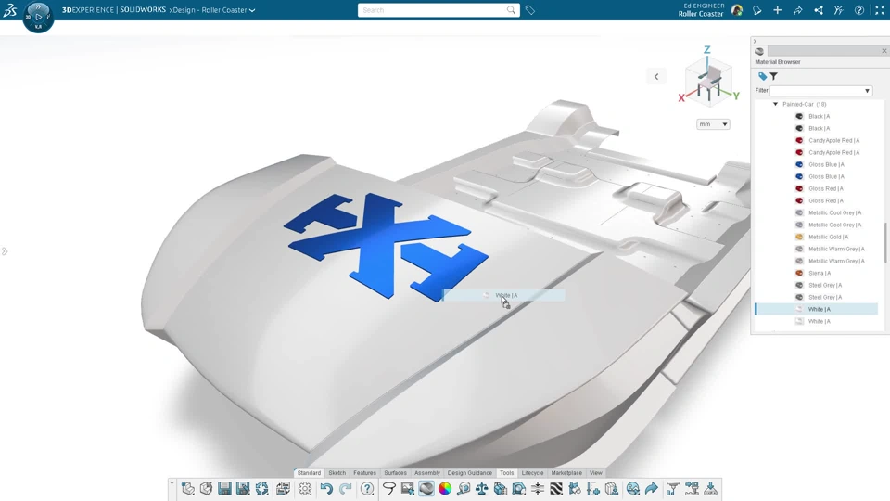
Task: Click the left chevron near view cube
Action: click(656, 77)
